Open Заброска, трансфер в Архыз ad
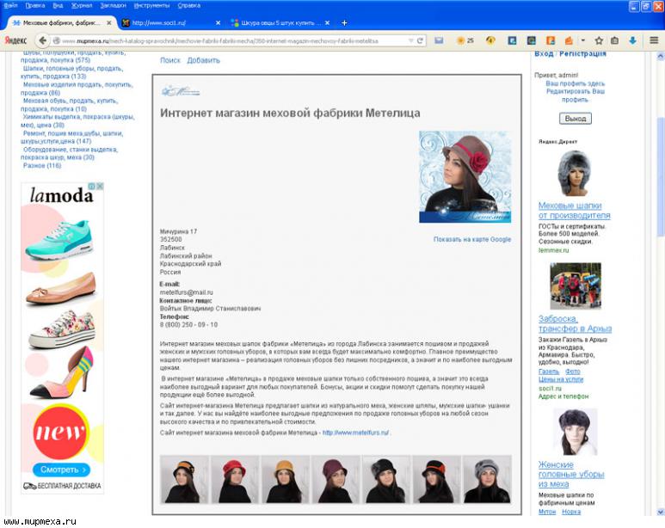 pos(575,323)
